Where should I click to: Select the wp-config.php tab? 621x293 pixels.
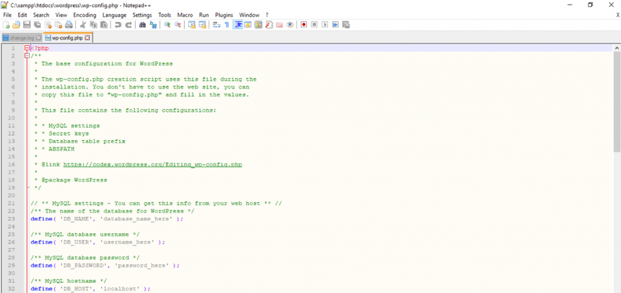point(67,38)
